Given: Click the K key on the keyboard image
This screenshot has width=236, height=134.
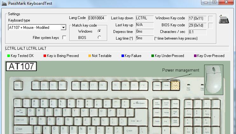Looking at the screenshot, I should pos(96,121).
